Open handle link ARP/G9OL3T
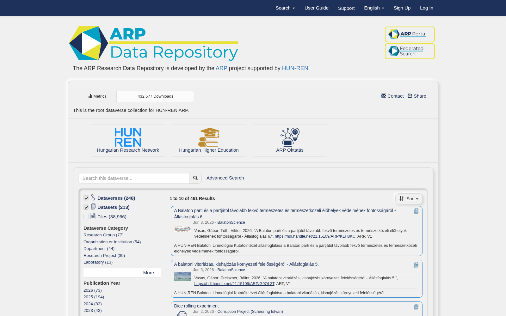The width and height of the screenshot is (506, 316). click(x=234, y=284)
